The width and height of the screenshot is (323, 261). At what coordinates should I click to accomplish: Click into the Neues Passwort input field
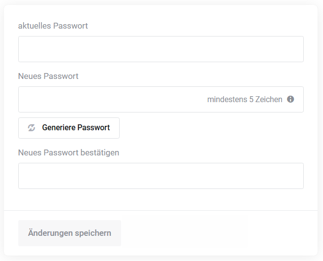(108, 99)
